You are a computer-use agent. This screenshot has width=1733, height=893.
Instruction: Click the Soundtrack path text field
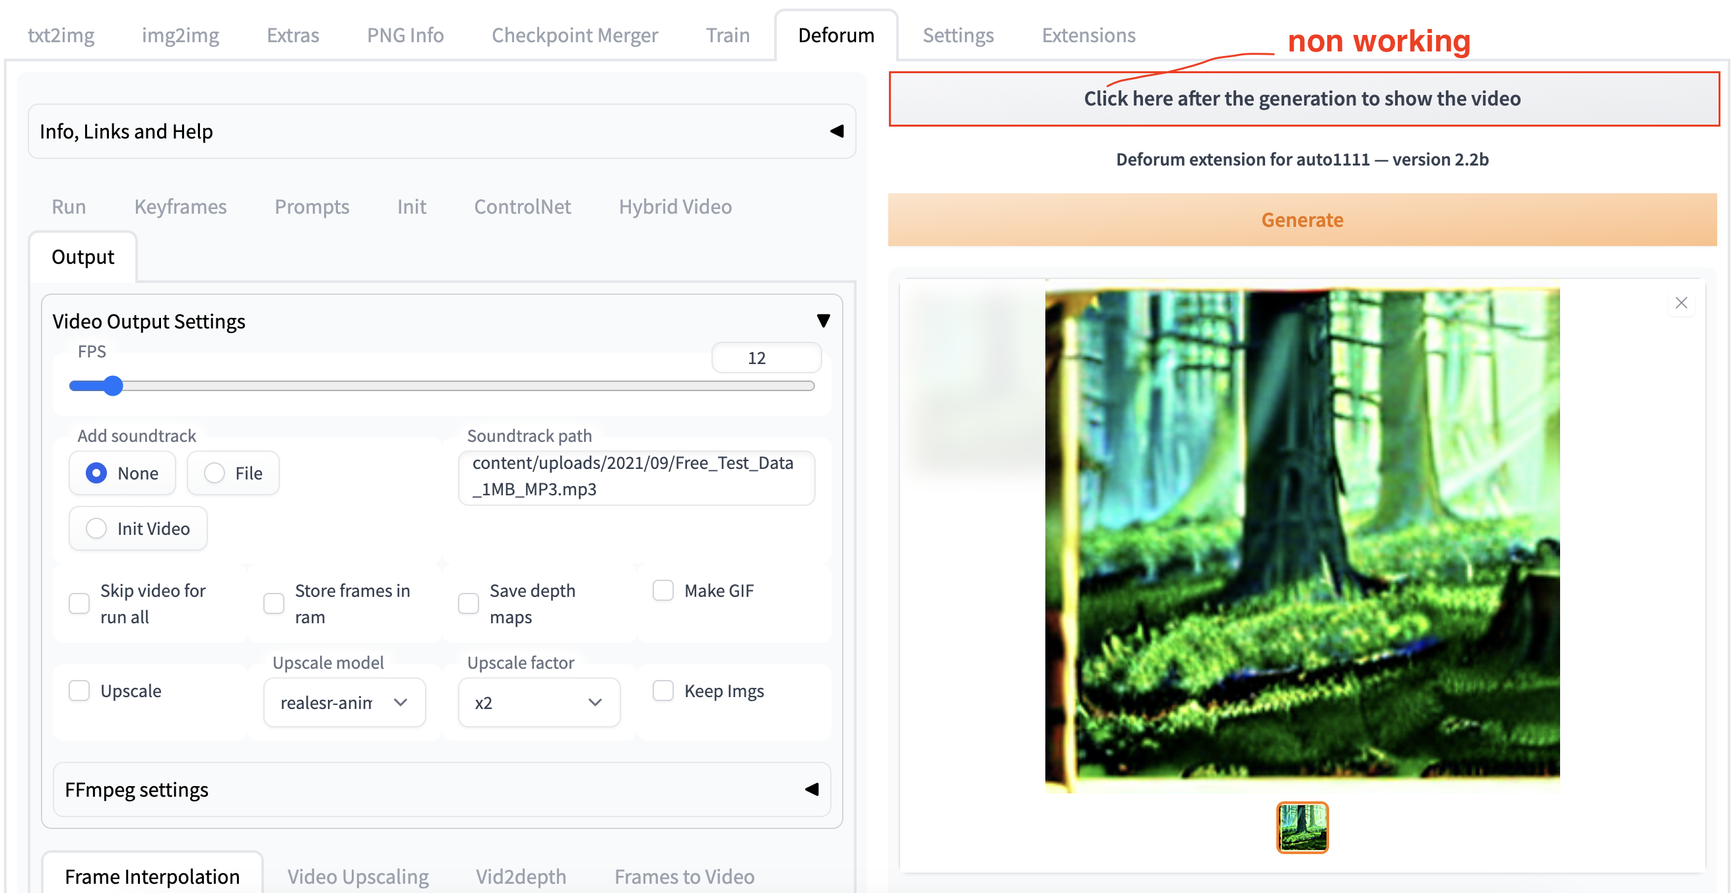[636, 477]
